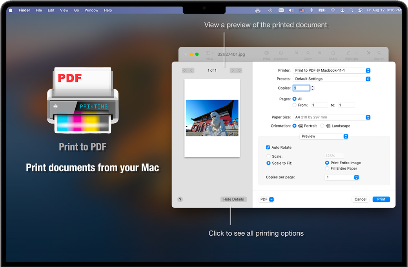The width and height of the screenshot is (408, 267).
Task: Click the Cancel button
Action: (x=361, y=200)
